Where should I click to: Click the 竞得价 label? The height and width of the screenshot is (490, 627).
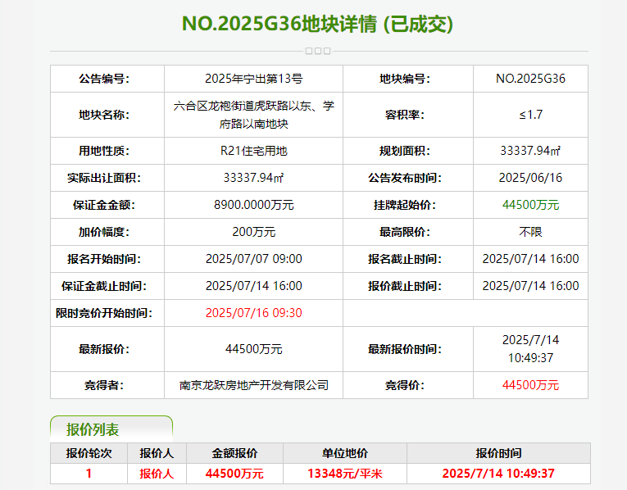click(405, 385)
